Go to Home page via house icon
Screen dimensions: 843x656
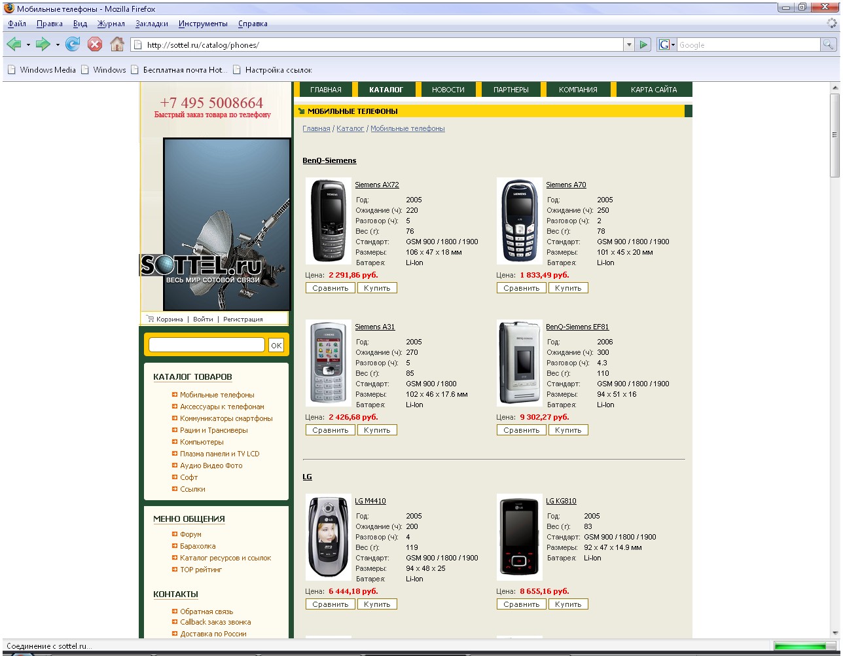tap(117, 45)
